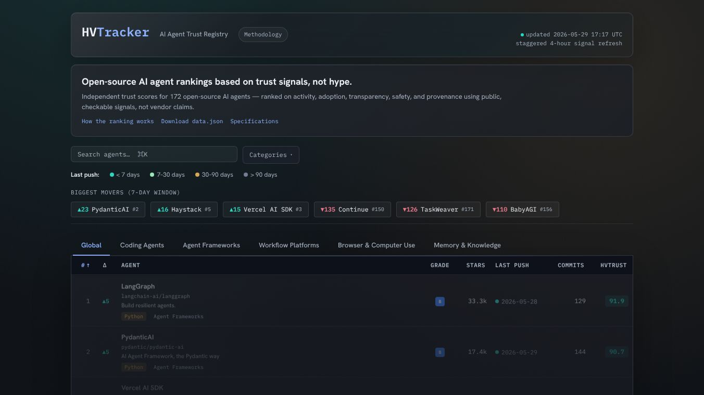
Task: Click the grade B badge for PydanticAI
Action: tap(440, 352)
